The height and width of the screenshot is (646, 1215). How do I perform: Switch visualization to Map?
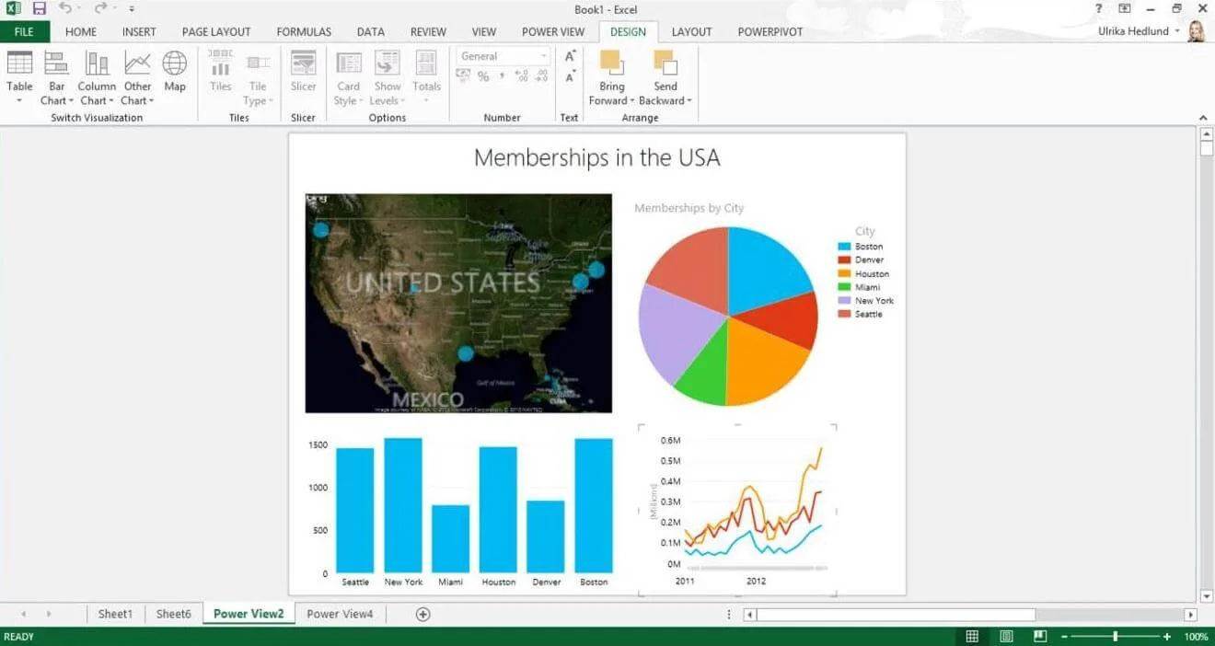[175, 72]
